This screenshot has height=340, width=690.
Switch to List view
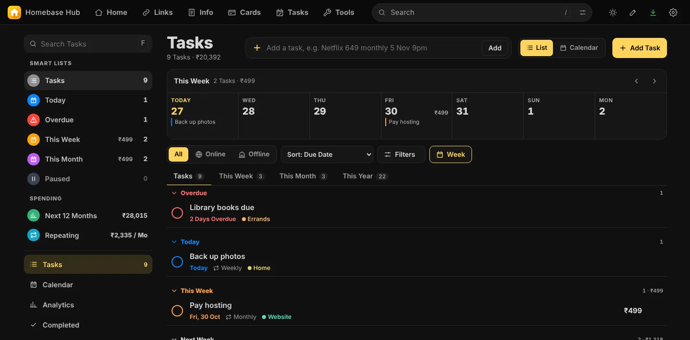click(x=537, y=48)
